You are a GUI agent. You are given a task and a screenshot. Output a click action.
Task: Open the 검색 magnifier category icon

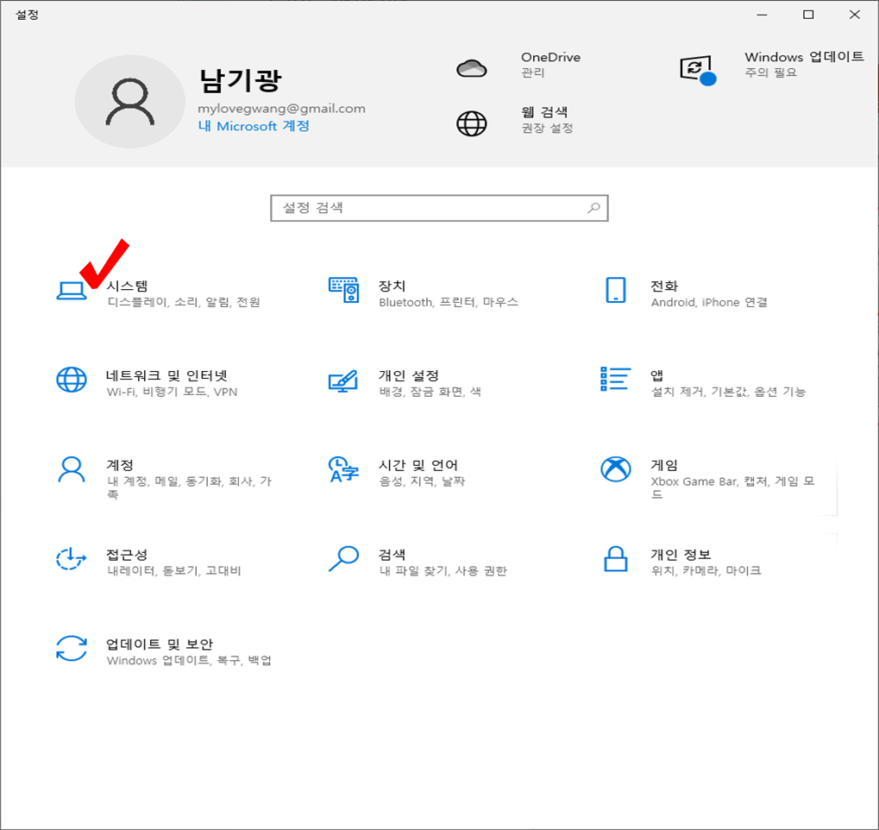point(343,558)
